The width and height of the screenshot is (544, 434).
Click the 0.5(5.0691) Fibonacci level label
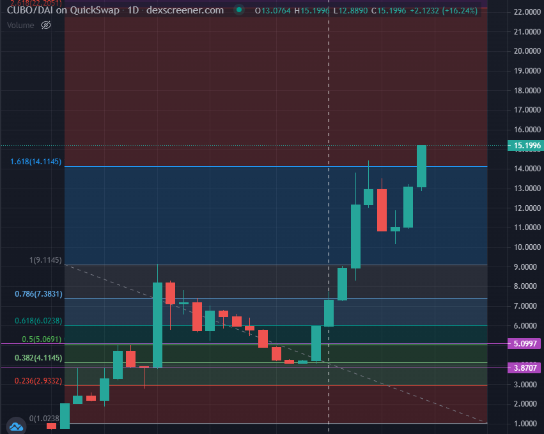click(42, 339)
